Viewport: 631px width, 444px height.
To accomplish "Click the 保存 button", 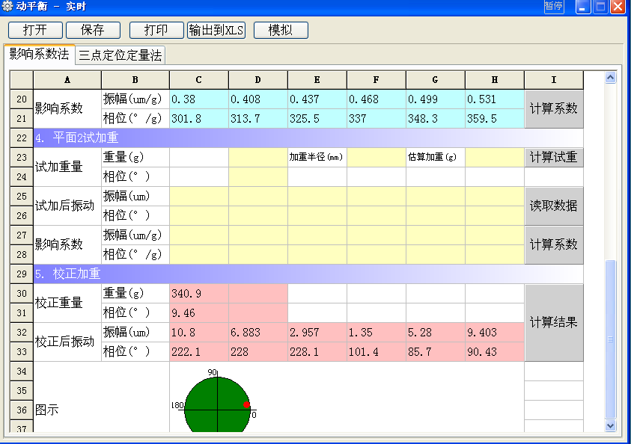I will tap(93, 30).
